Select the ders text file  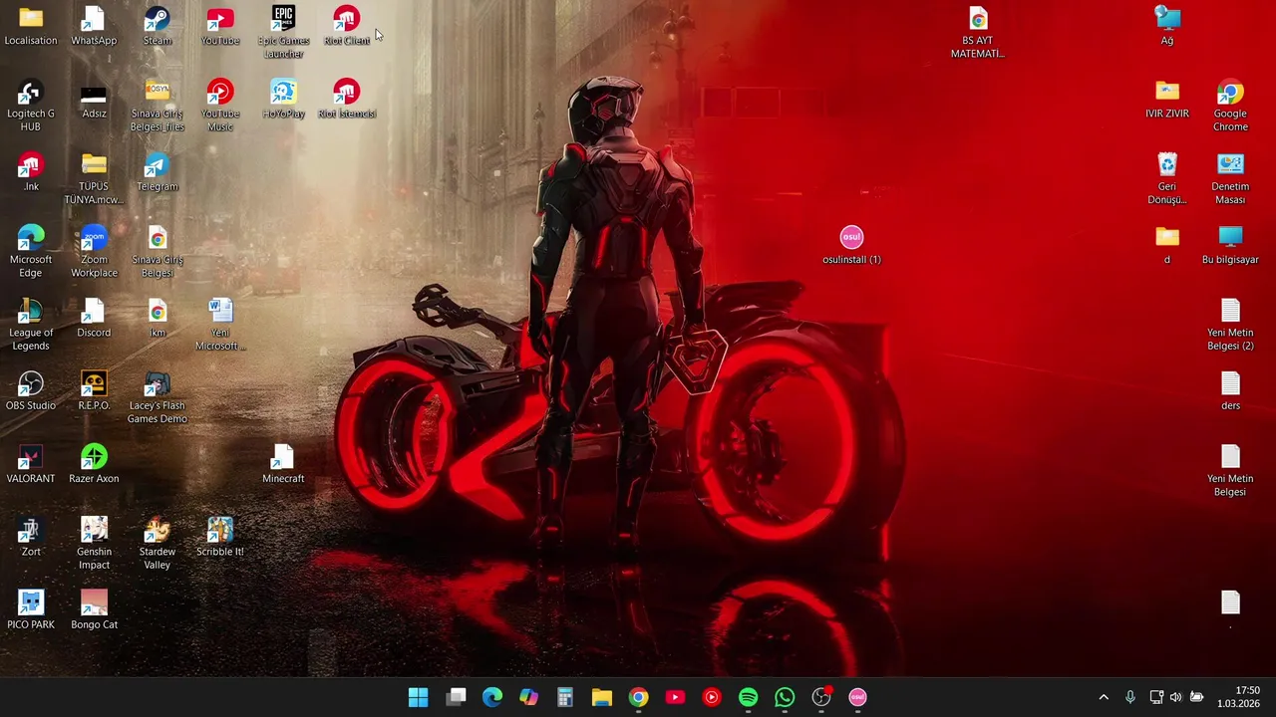[1230, 391]
